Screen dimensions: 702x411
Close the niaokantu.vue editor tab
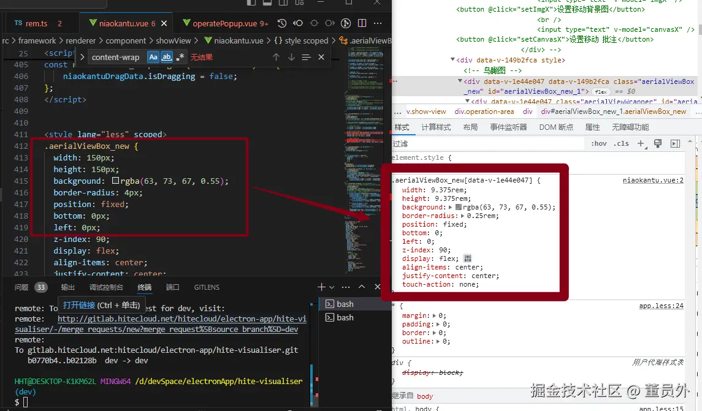164,24
